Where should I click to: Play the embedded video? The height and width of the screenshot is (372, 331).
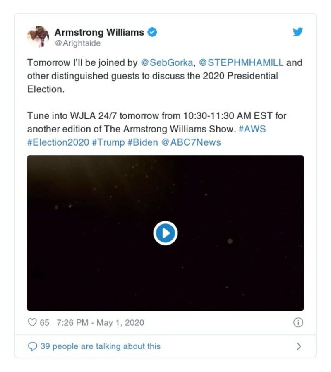[x=165, y=233]
